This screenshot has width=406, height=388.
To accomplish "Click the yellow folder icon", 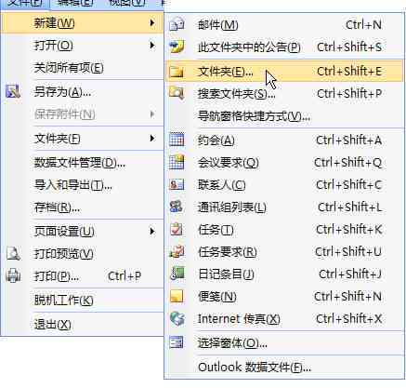I will tap(177, 72).
